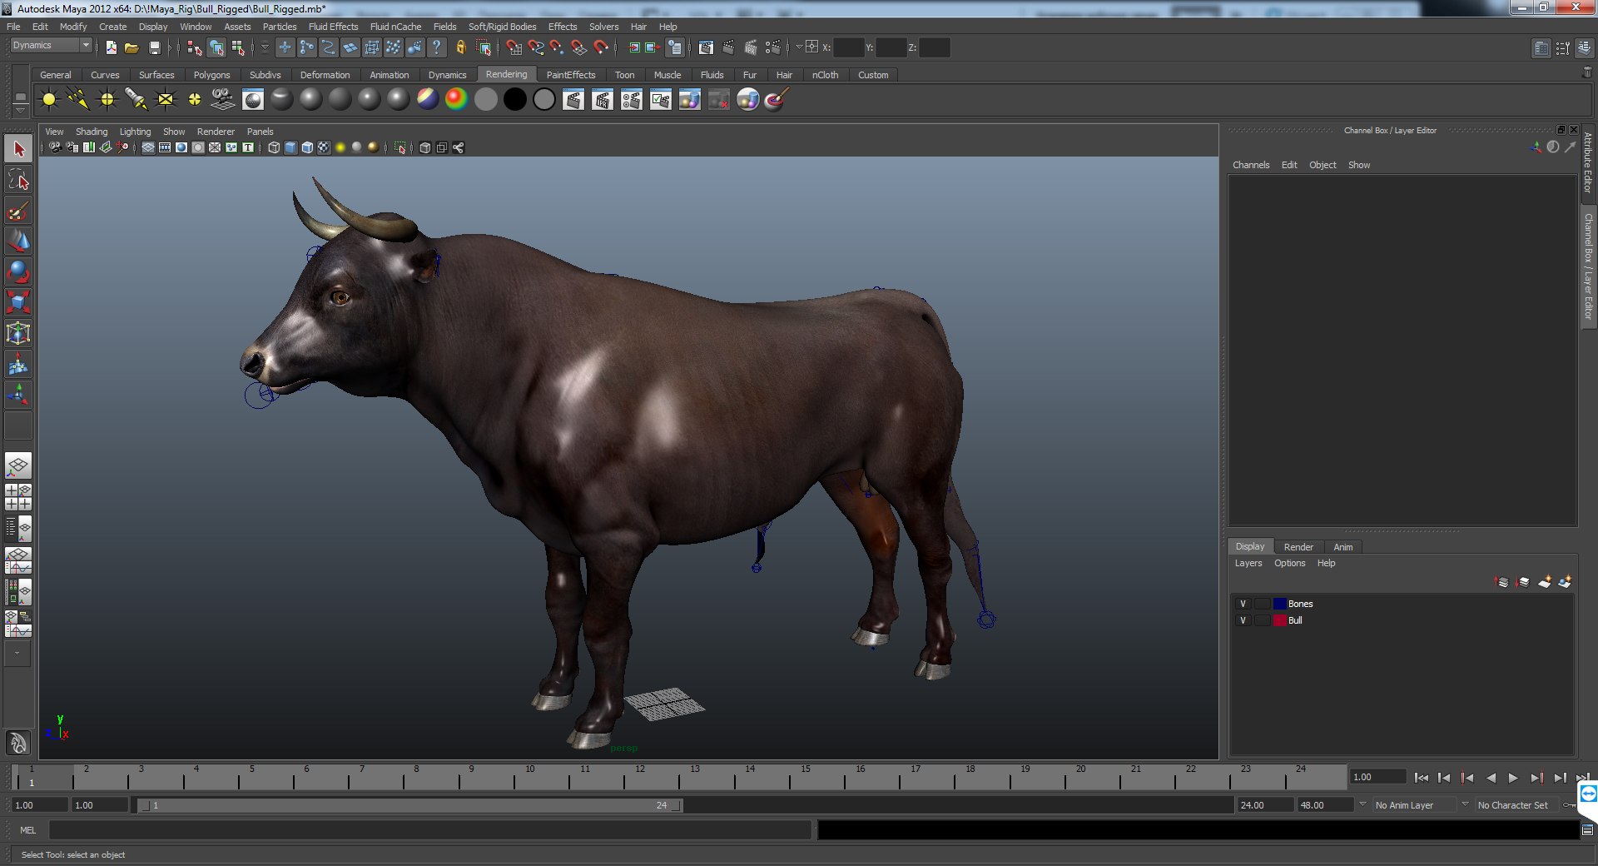1598x866 pixels.
Task: Go to start of playback range
Action: [x=1422, y=778]
